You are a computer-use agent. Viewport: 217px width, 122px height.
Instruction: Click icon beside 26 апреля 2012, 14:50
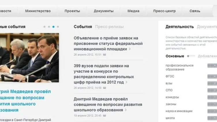[x=105, y=88]
